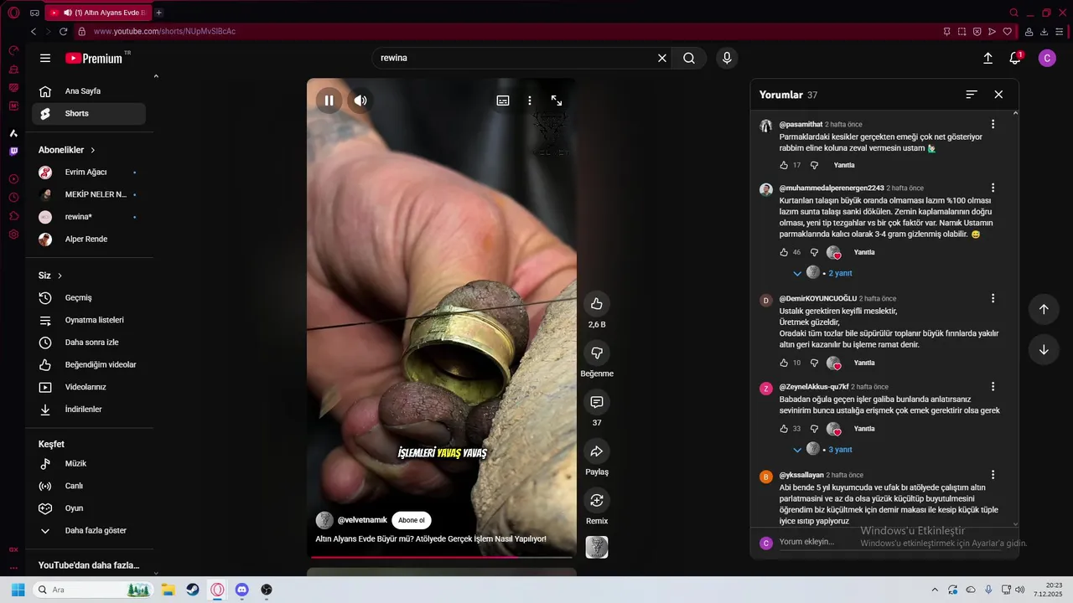Select Shorts in the sidebar
This screenshot has width=1073, height=603.
point(89,114)
